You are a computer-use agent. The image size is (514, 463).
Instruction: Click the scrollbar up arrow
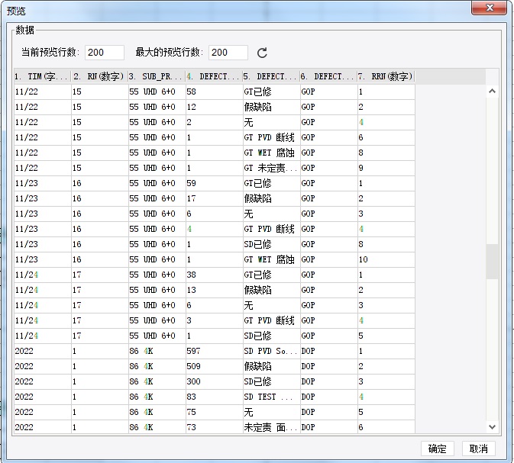tap(492, 91)
